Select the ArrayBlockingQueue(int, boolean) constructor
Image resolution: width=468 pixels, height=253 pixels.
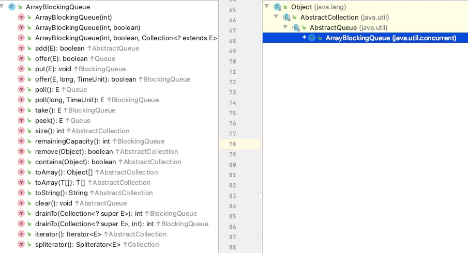click(87, 28)
